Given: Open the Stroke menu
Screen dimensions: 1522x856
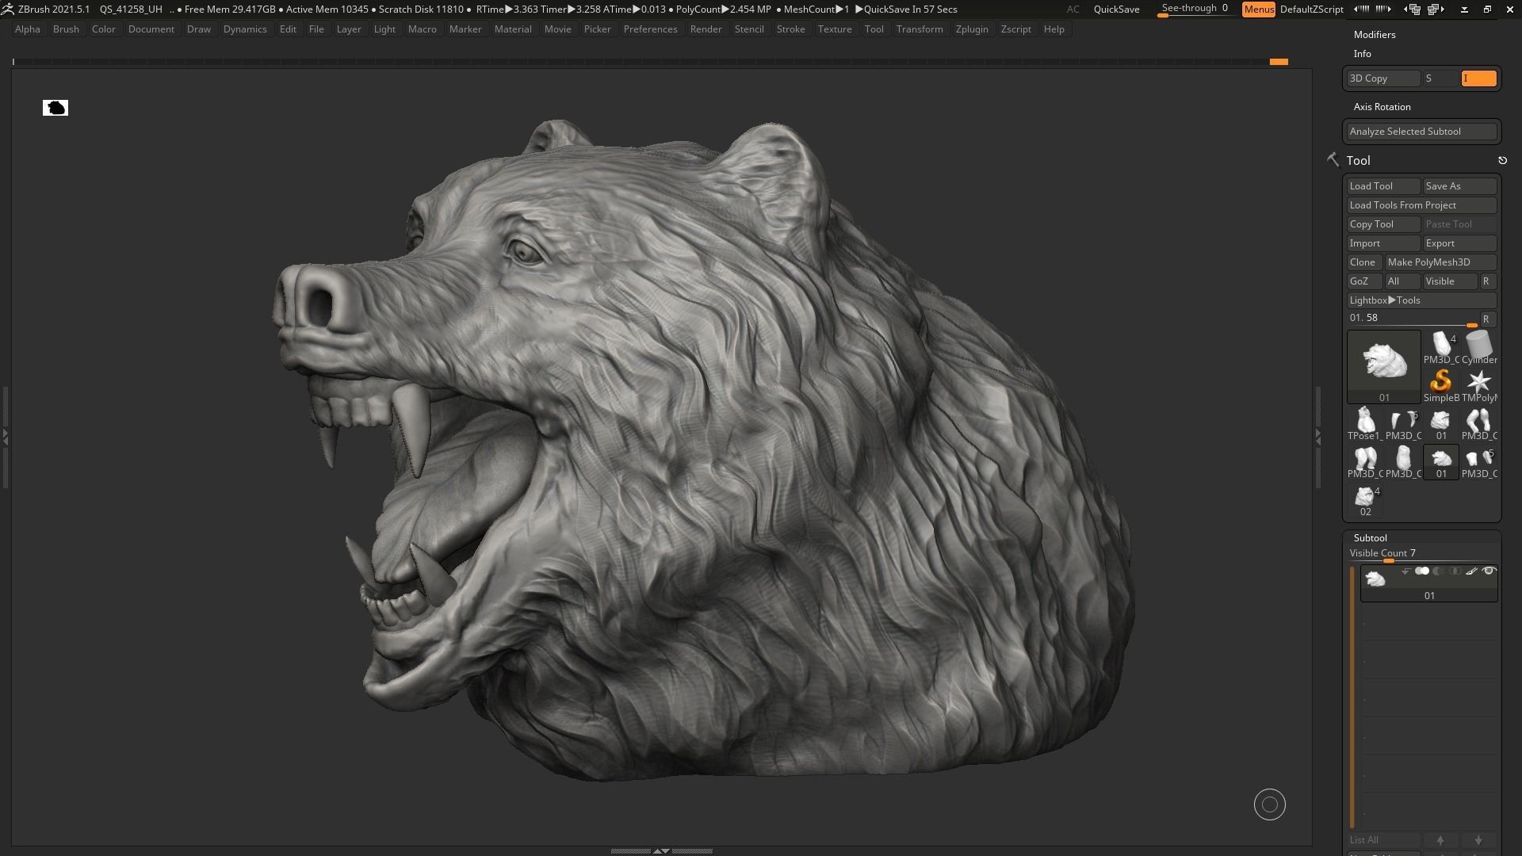Looking at the screenshot, I should point(790,29).
